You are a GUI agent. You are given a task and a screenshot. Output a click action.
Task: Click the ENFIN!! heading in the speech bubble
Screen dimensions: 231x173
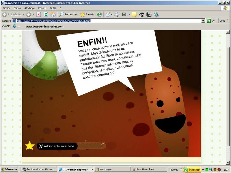92,42
